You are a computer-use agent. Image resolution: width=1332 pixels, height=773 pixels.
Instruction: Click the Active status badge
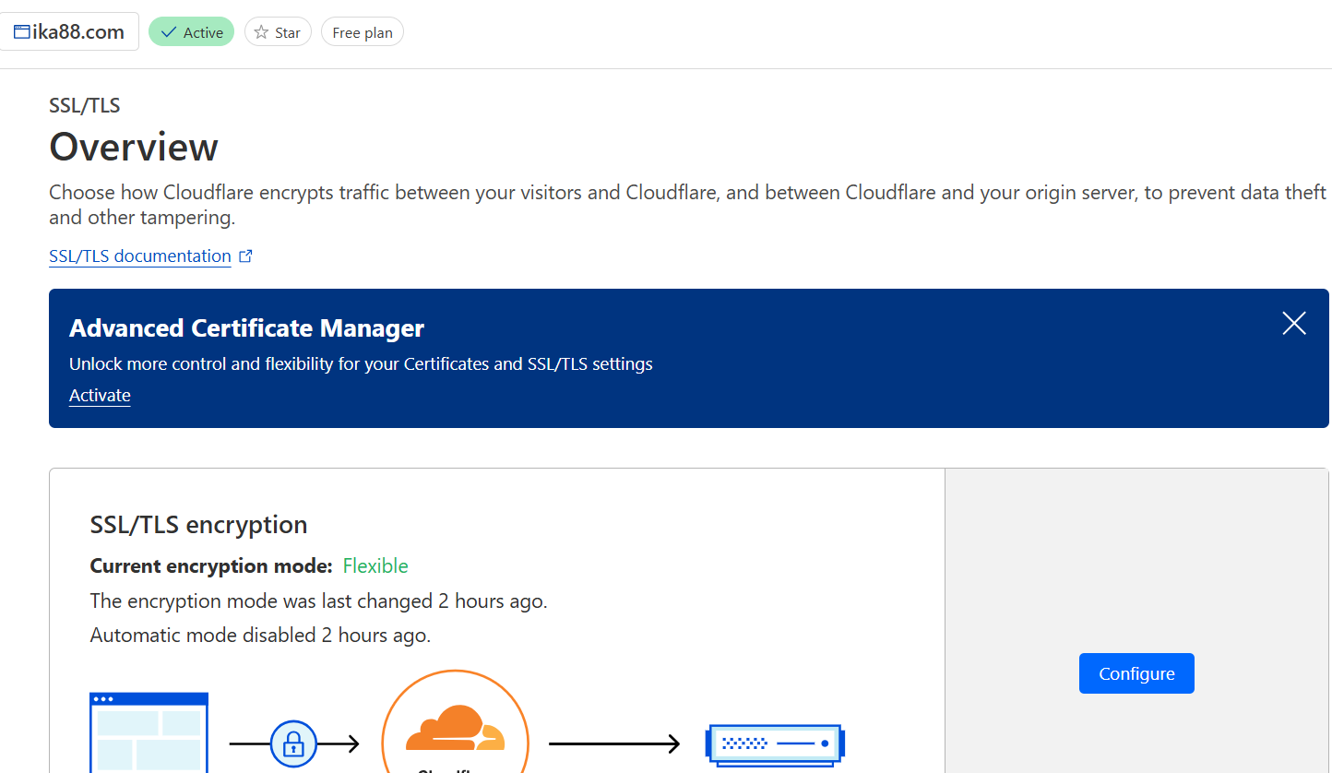click(191, 32)
